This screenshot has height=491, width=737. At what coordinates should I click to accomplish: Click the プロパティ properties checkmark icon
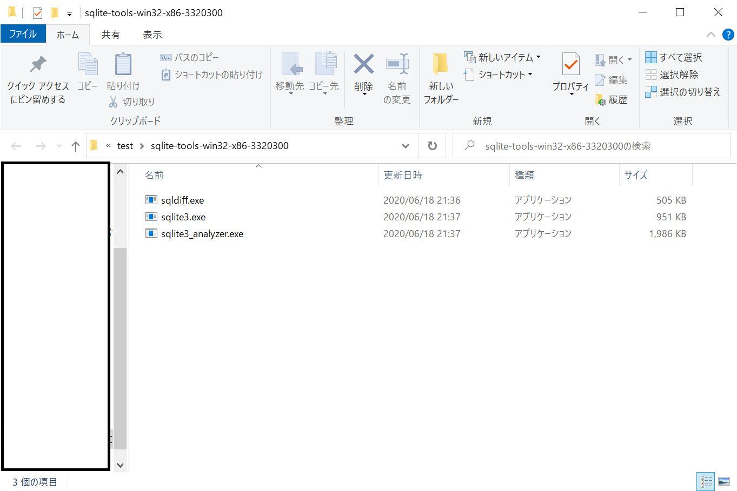coord(571,64)
